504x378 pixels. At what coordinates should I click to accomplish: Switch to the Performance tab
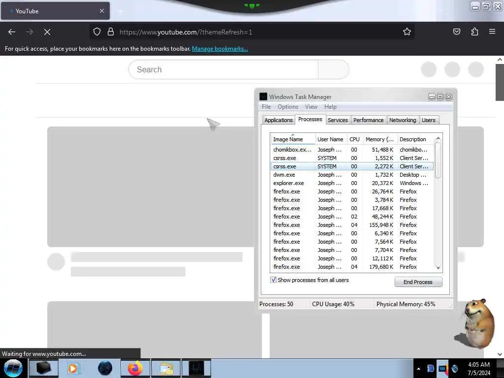(368, 120)
